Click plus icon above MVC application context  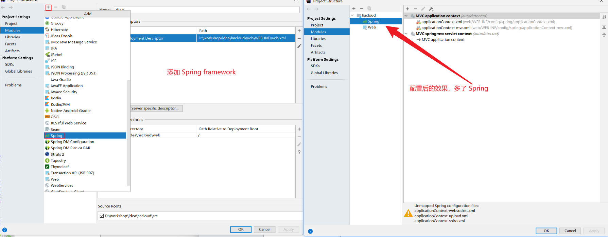click(407, 9)
